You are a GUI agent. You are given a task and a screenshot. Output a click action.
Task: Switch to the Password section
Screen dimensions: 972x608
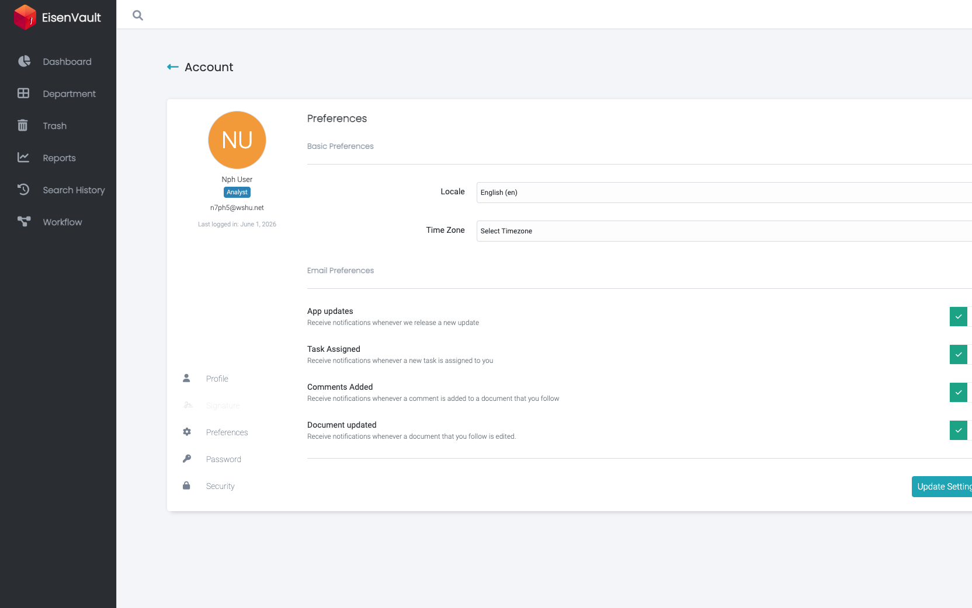[x=224, y=459]
